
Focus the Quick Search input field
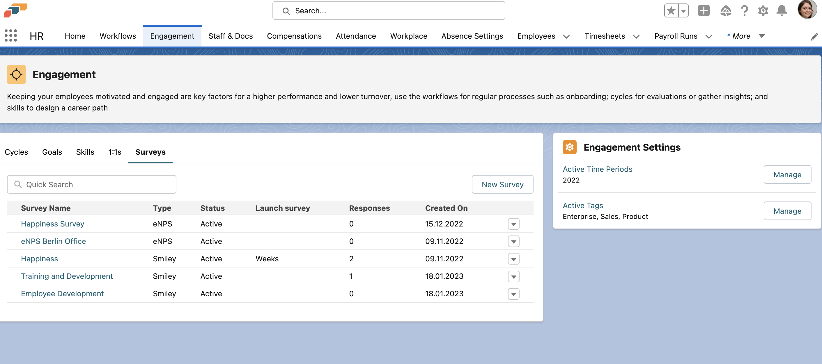[96, 185]
